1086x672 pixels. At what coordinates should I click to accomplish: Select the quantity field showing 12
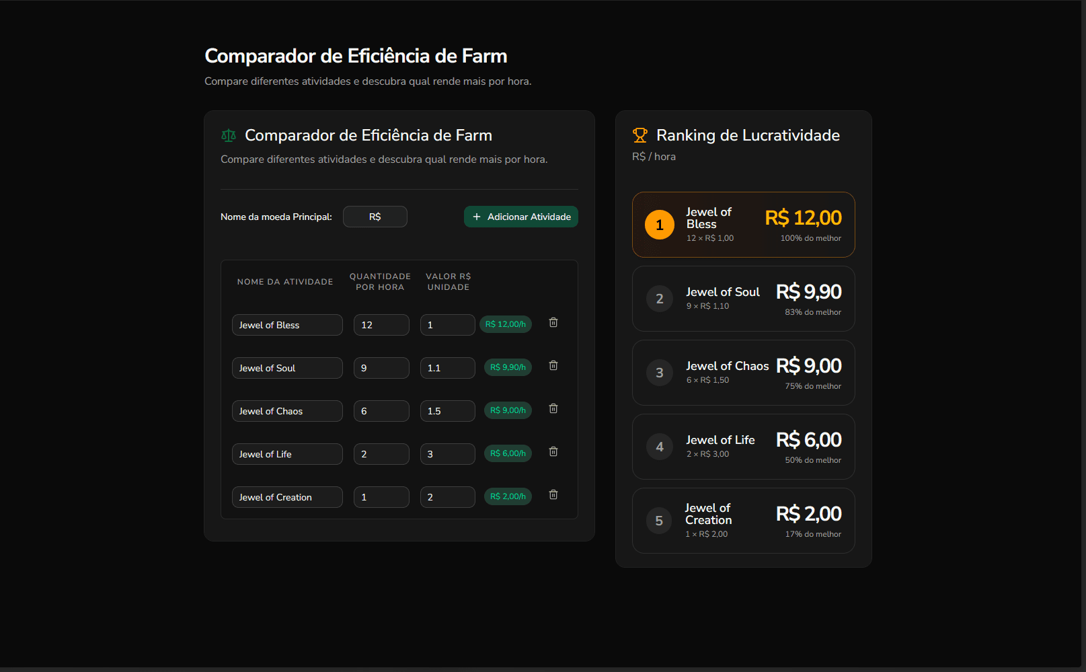[x=381, y=325]
